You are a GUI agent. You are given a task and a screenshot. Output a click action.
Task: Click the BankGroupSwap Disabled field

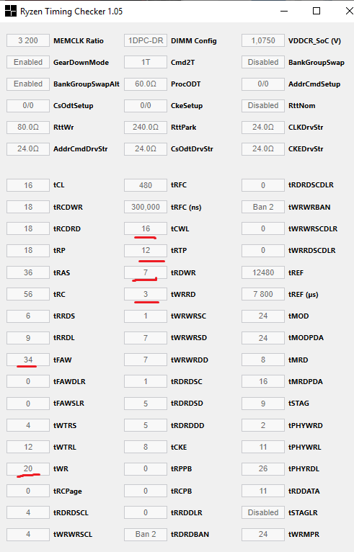tap(263, 62)
